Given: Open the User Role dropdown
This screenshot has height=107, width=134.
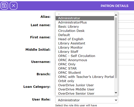Looking at the screenshot, I should click(x=87, y=100).
